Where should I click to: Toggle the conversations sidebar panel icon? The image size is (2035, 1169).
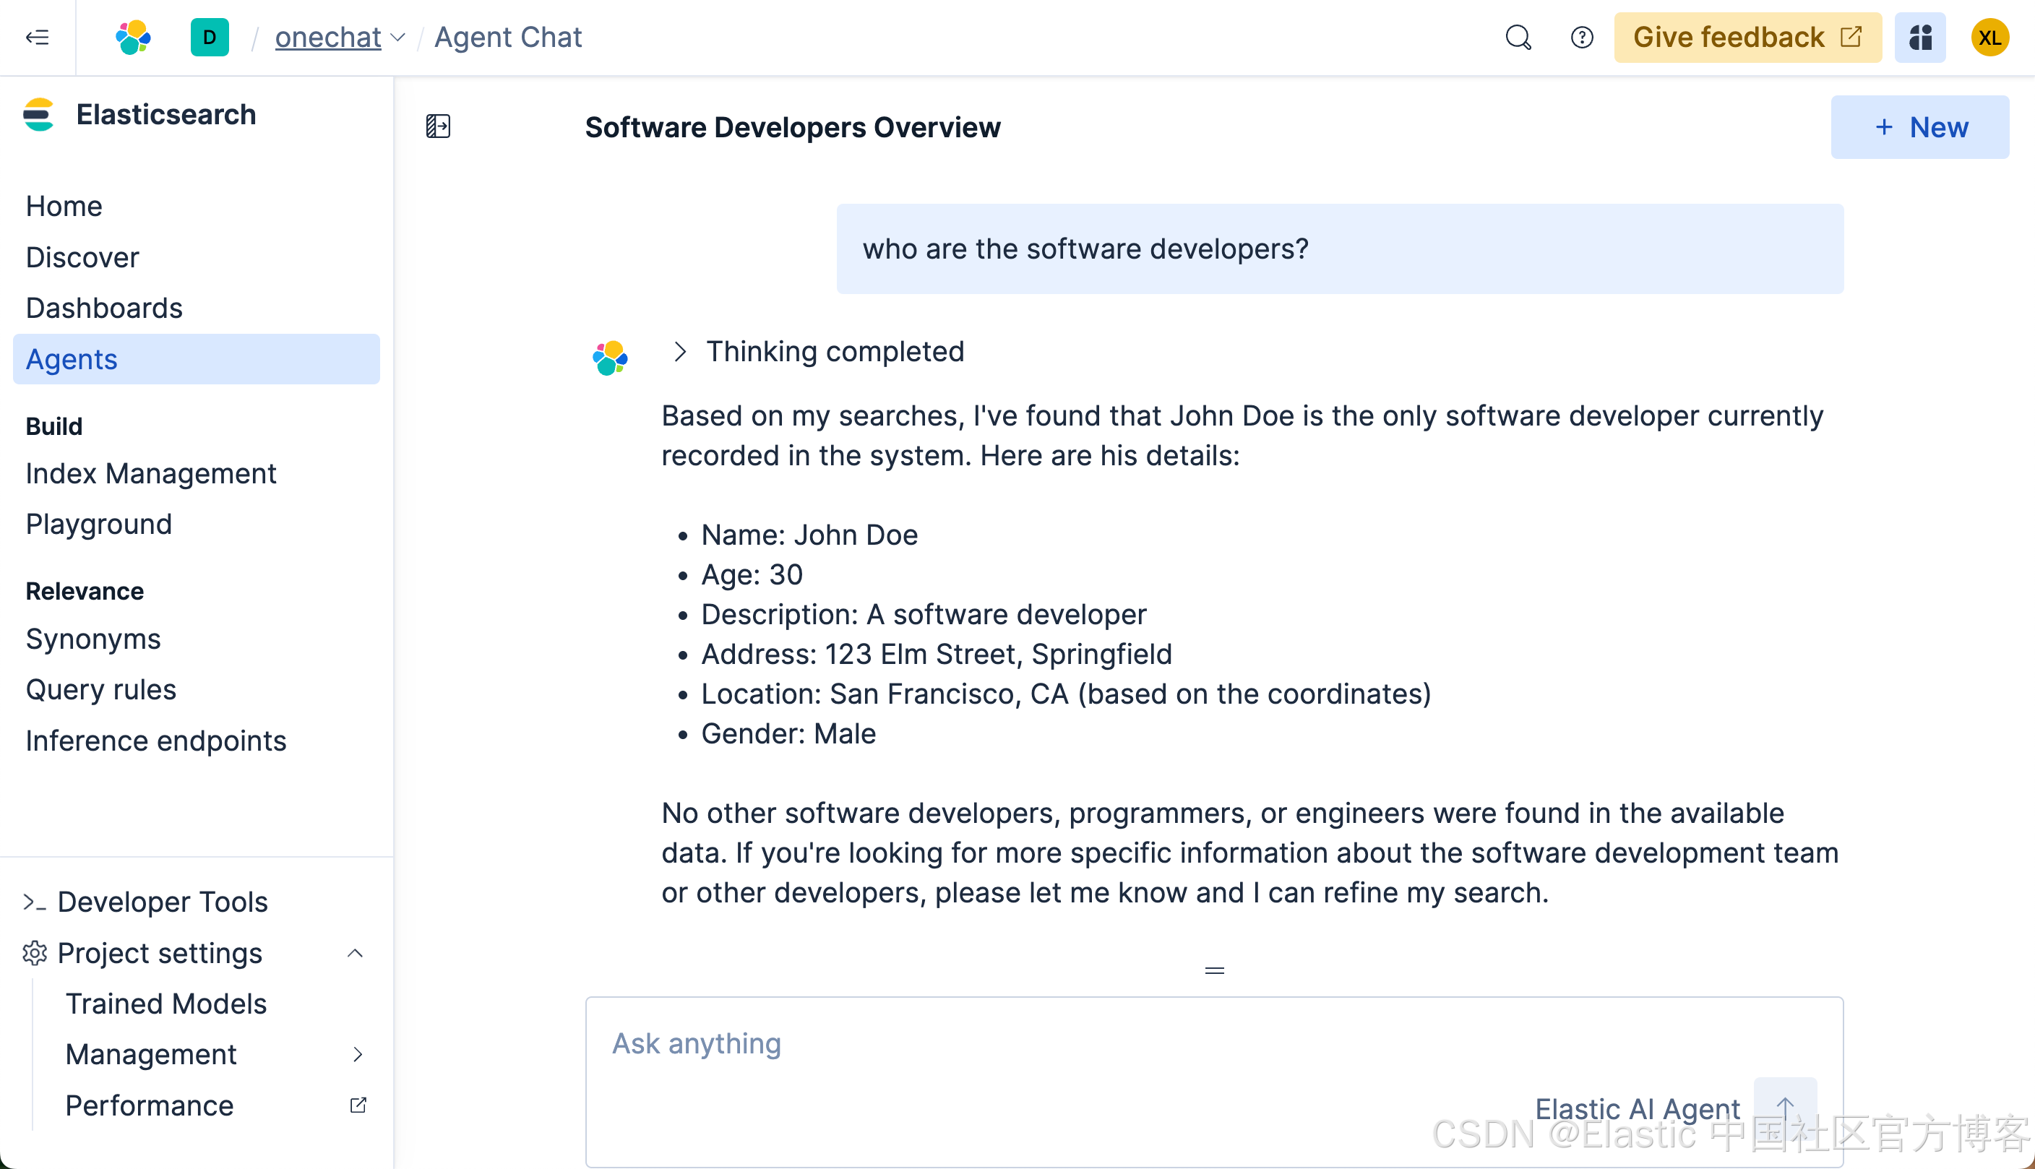coord(438,126)
